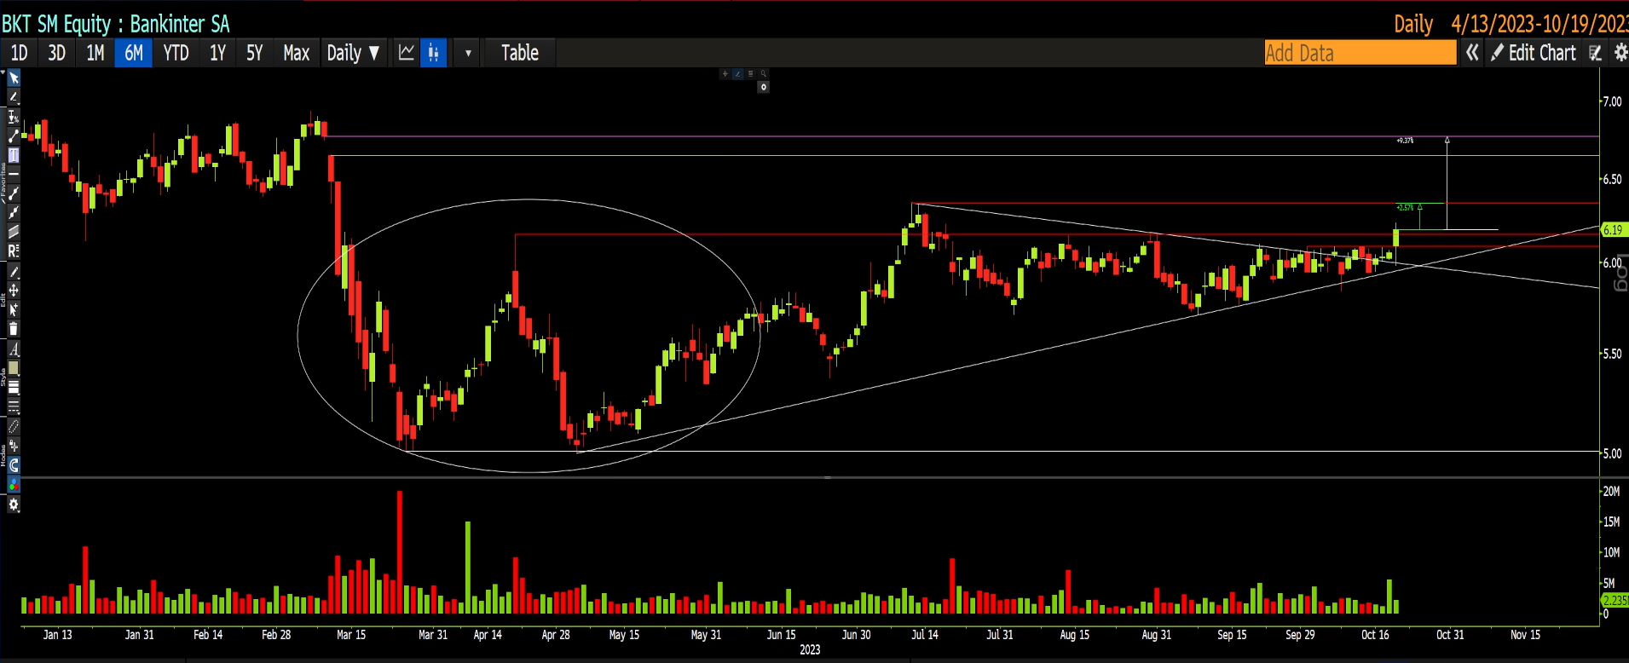Screen dimensions: 1629x663
Task: Click the magnifier zoom icon in mini toolbar
Action: (x=764, y=74)
